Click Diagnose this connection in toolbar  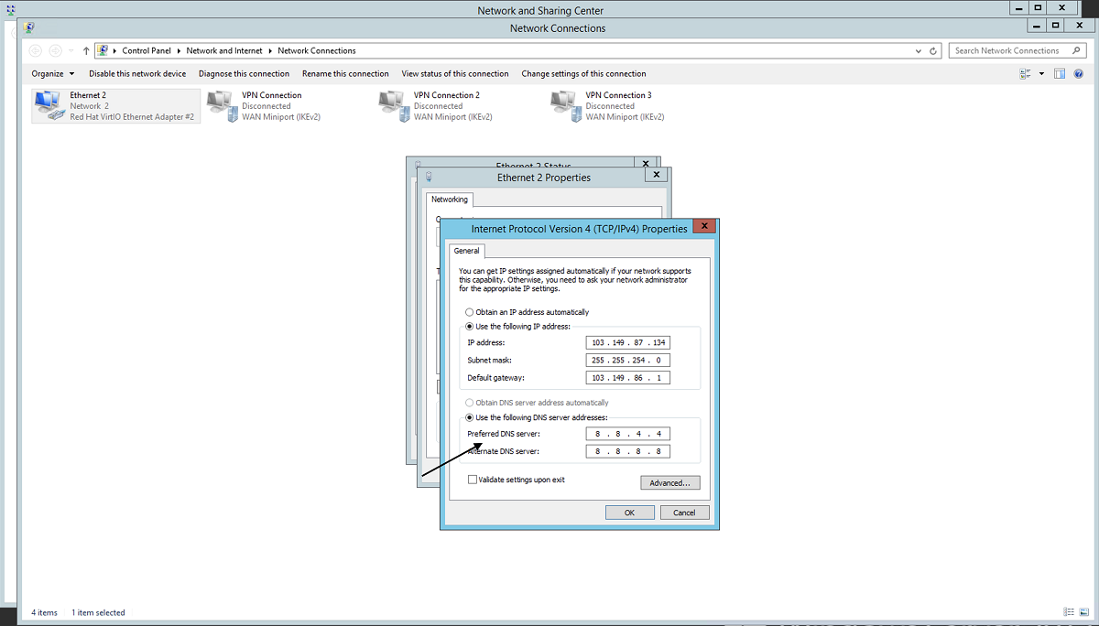244,74
